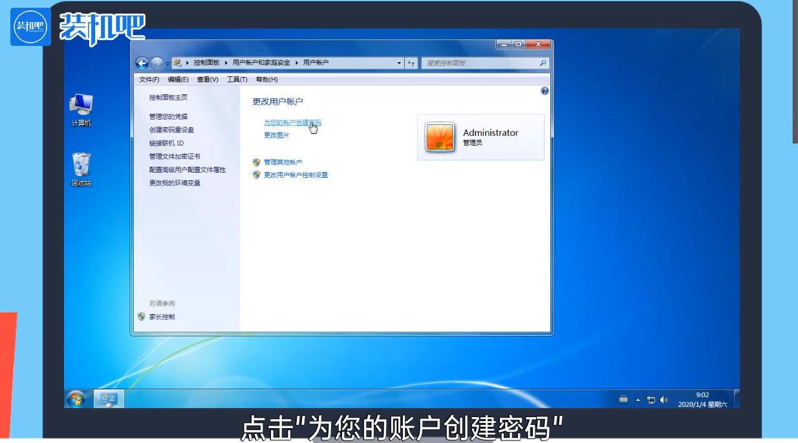This screenshot has height=443, width=798.
Task: Open the 文件(F) menu
Action: click(x=149, y=80)
